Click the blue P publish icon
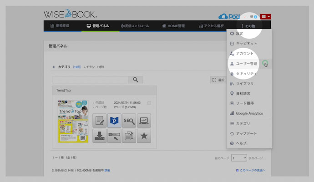 (114, 121)
